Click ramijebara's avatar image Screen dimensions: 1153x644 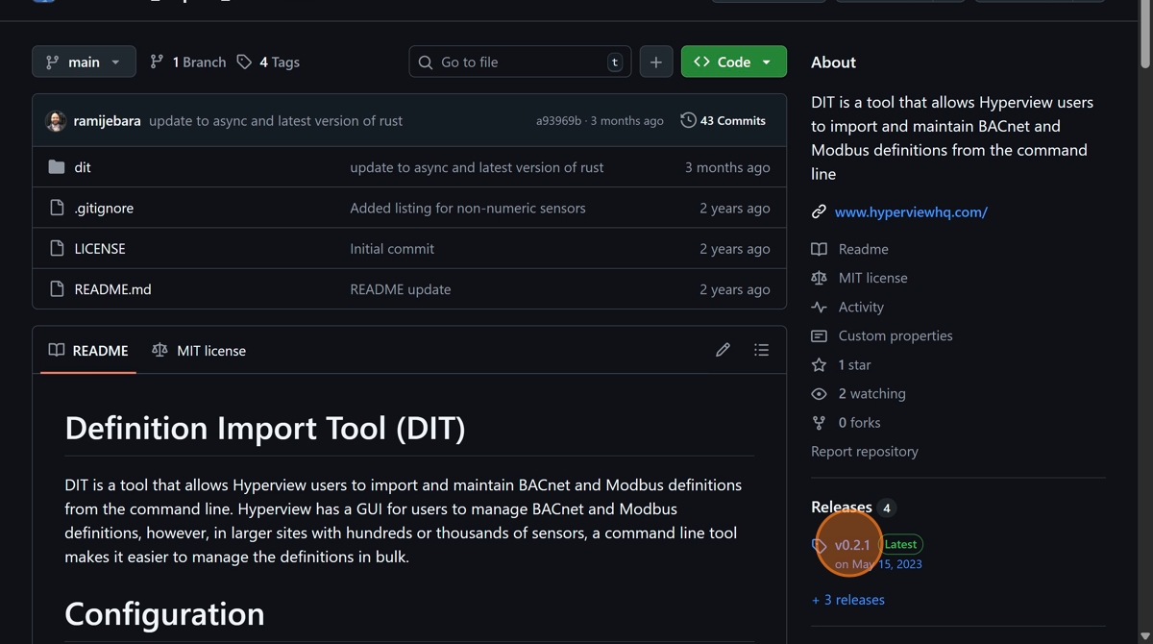tap(56, 121)
